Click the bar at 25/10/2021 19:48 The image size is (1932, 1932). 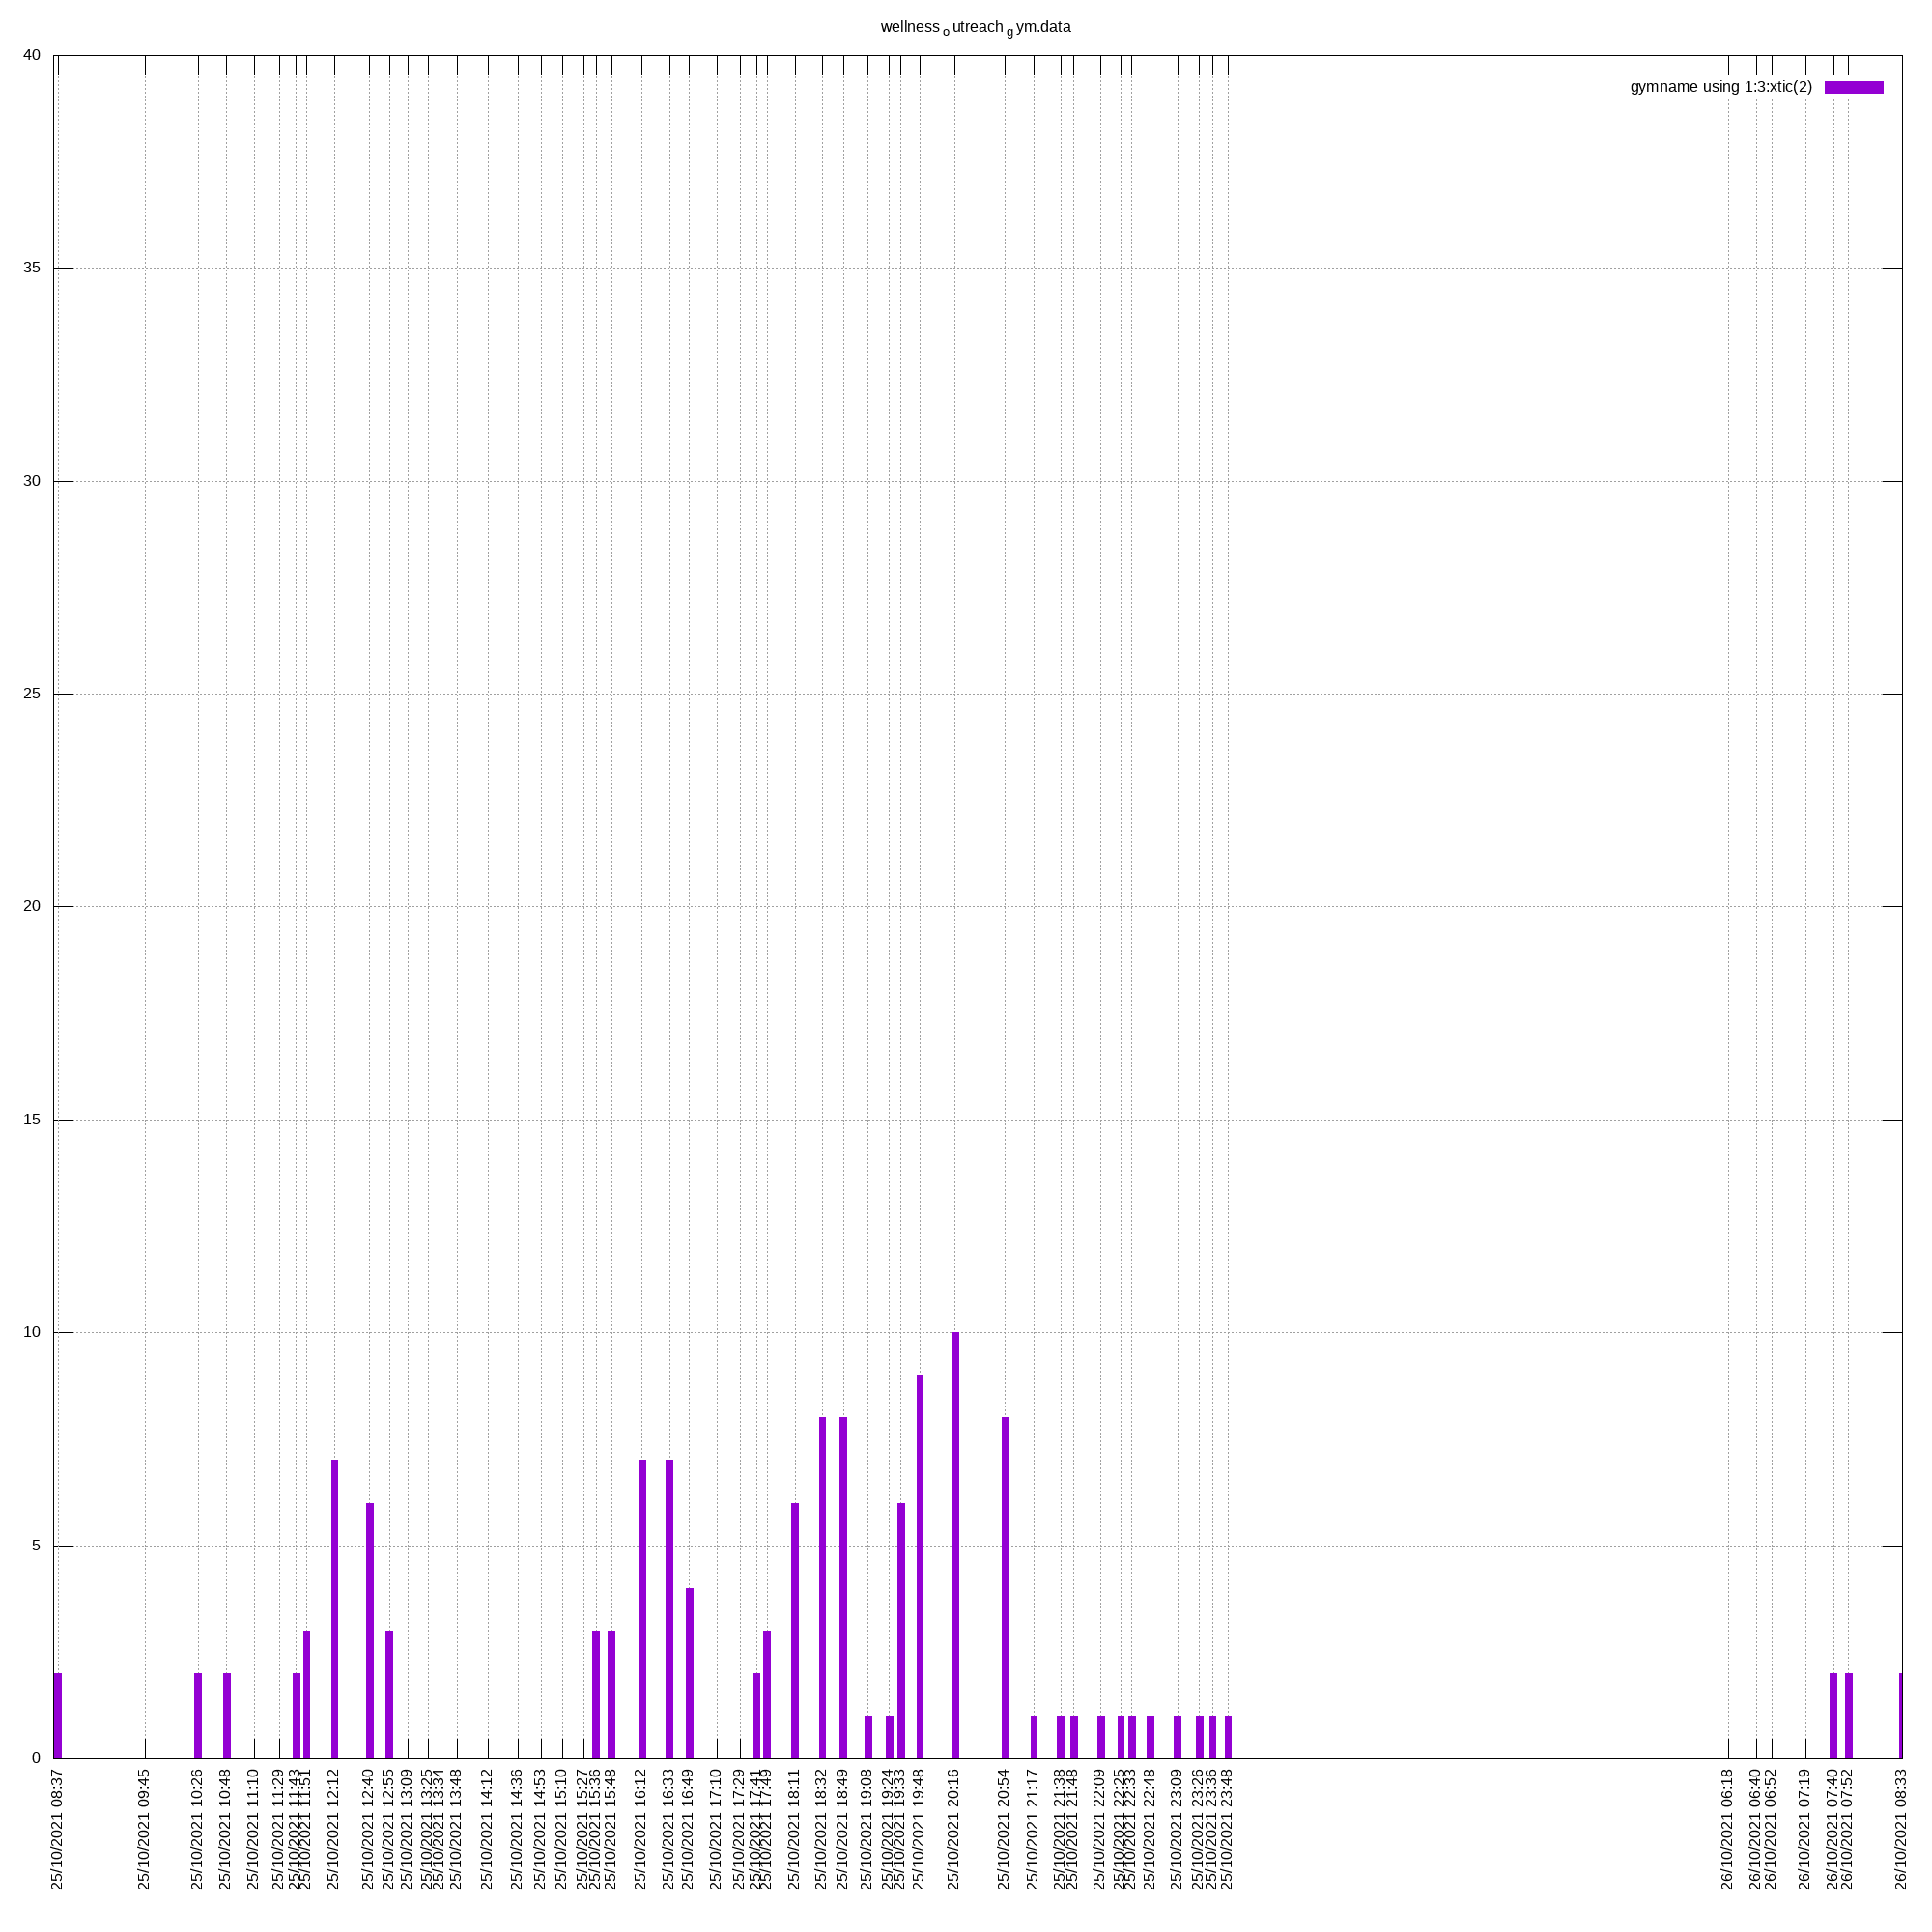pos(920,1566)
